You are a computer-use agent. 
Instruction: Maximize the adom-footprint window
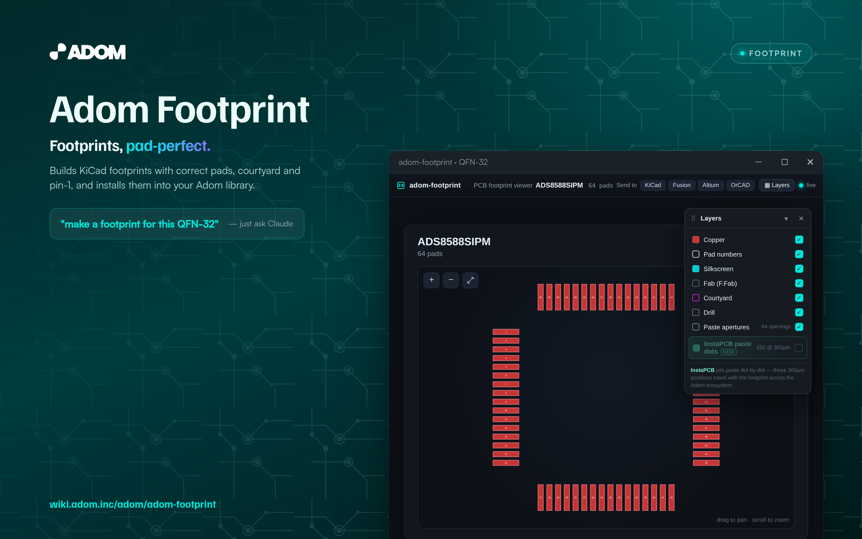click(784, 162)
